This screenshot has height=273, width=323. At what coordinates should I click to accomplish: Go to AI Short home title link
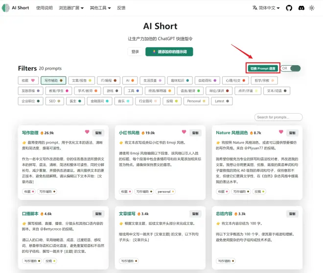click(21, 8)
